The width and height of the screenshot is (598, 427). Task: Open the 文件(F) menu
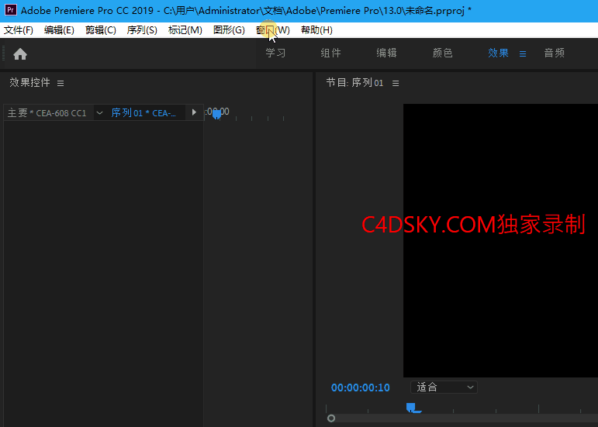[19, 30]
